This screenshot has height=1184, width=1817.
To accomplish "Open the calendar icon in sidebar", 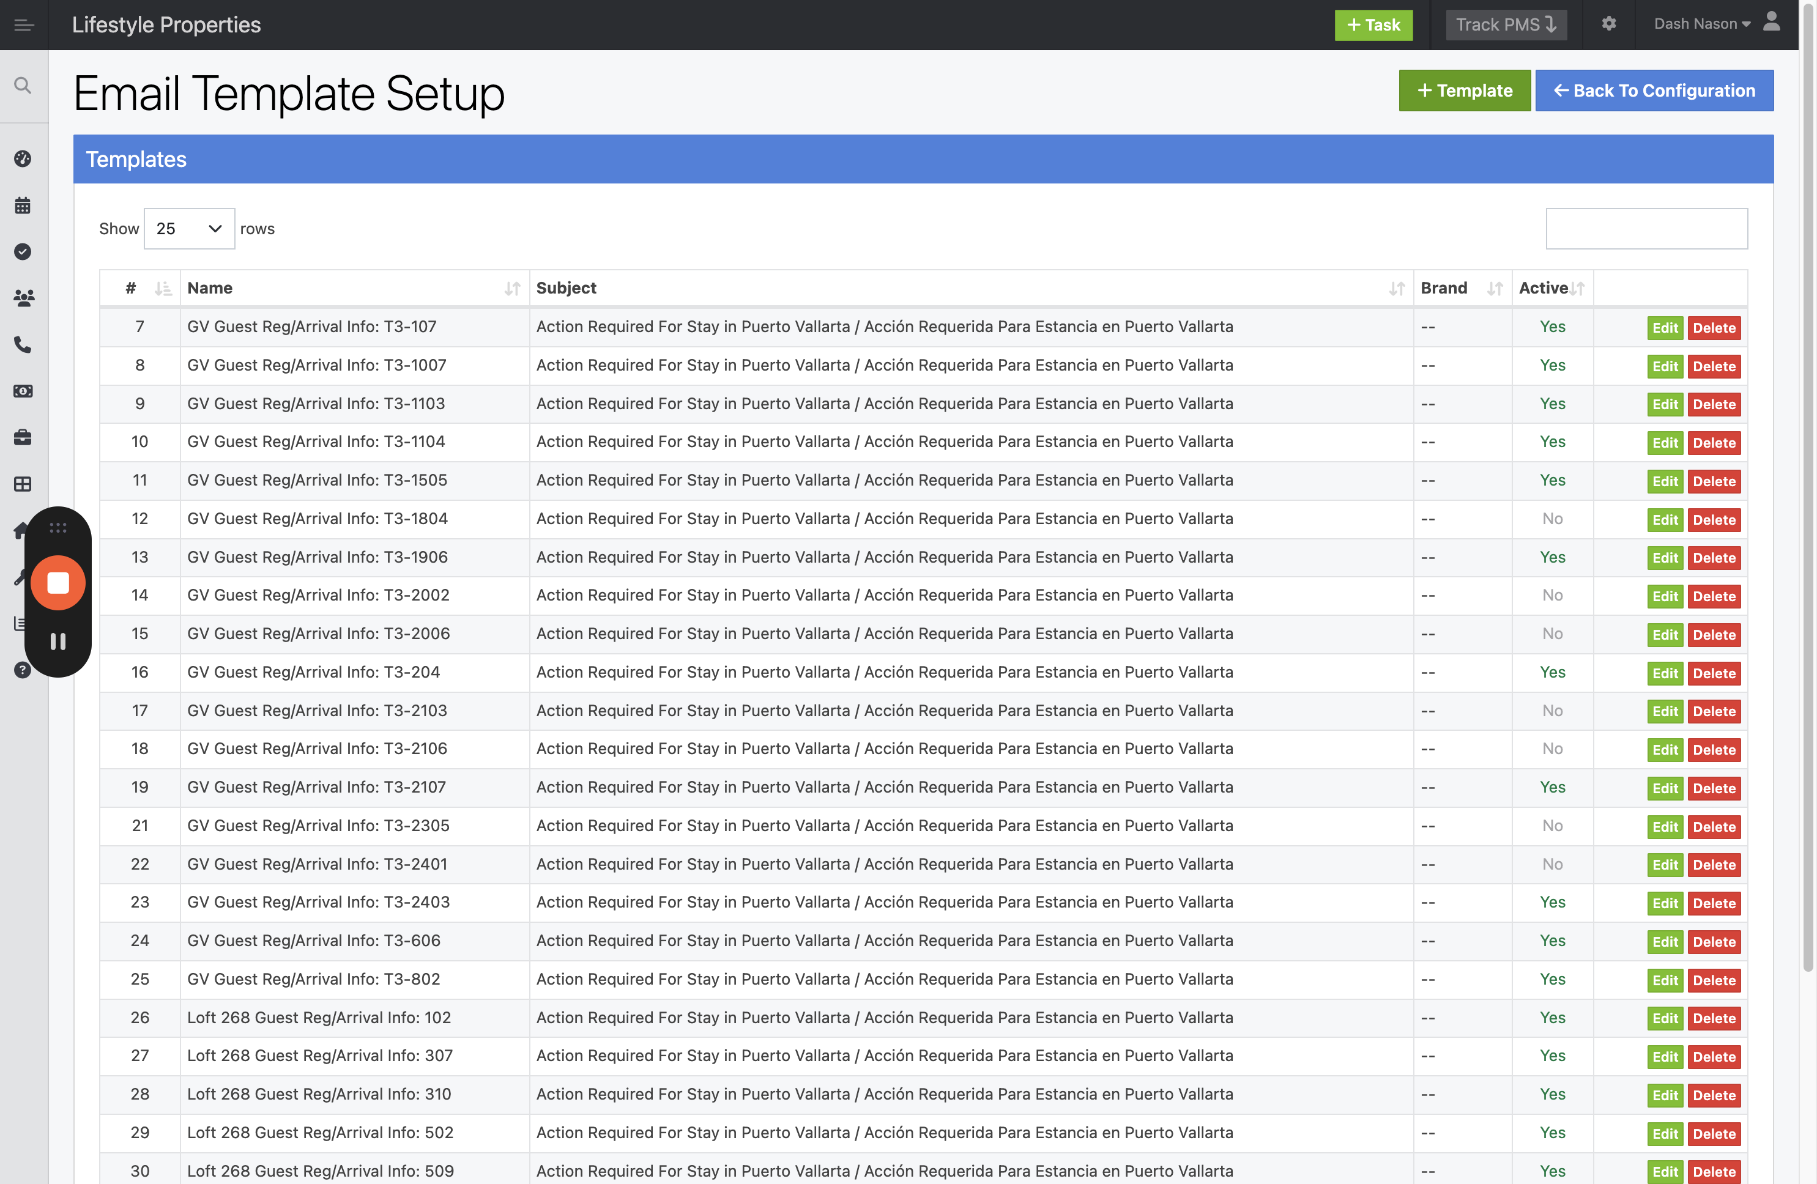I will point(23,205).
